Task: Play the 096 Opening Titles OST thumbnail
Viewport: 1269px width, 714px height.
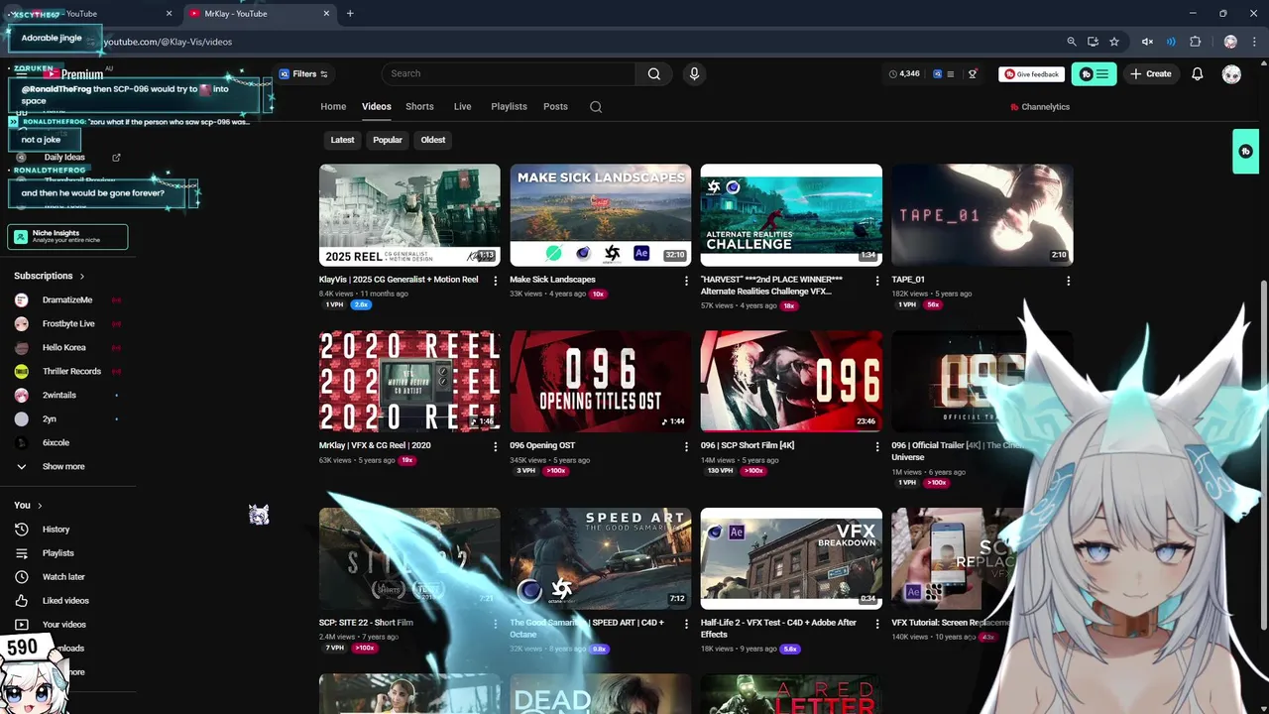Action: pyautogui.click(x=601, y=381)
